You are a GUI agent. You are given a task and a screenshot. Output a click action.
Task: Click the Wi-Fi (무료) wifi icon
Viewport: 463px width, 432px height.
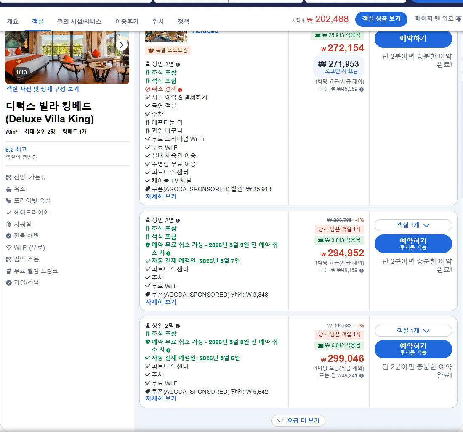pyautogui.click(x=9, y=248)
